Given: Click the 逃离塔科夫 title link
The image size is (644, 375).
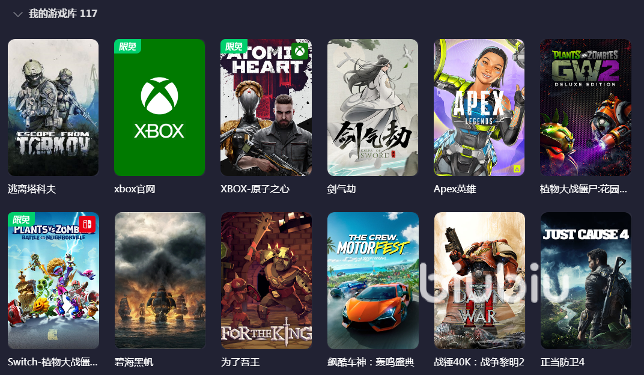Looking at the screenshot, I should (32, 189).
